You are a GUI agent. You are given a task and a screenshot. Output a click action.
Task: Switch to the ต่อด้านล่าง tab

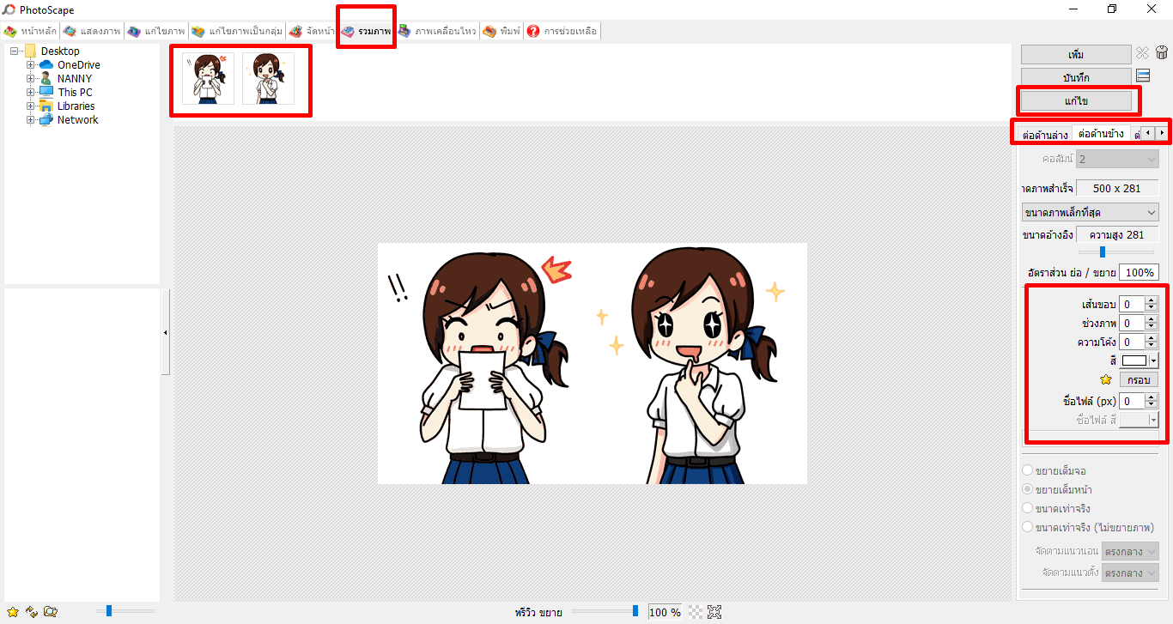tap(1045, 135)
